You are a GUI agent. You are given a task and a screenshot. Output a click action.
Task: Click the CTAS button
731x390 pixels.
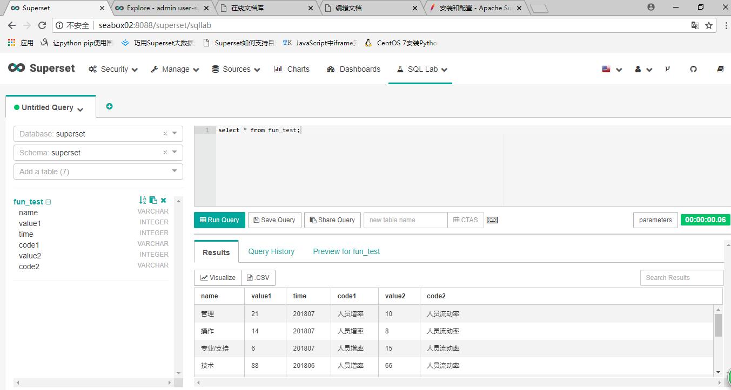[x=466, y=220]
